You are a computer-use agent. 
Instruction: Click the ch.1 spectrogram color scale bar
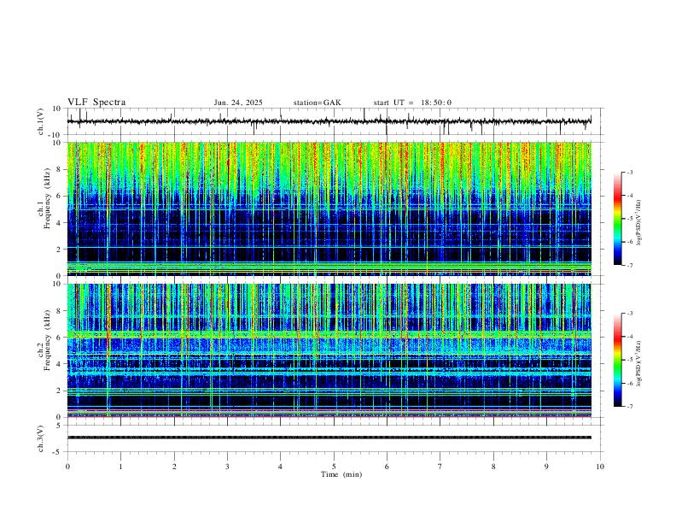point(618,219)
